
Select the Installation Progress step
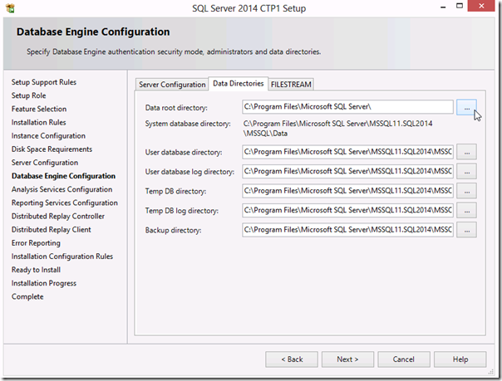coord(44,284)
